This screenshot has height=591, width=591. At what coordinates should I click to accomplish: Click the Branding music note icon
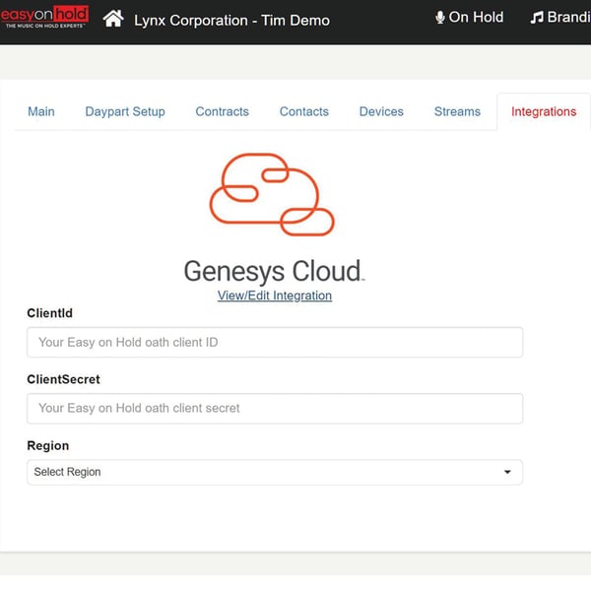537,18
